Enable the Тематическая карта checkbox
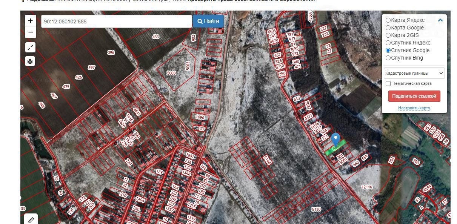457x224 pixels. (x=388, y=84)
